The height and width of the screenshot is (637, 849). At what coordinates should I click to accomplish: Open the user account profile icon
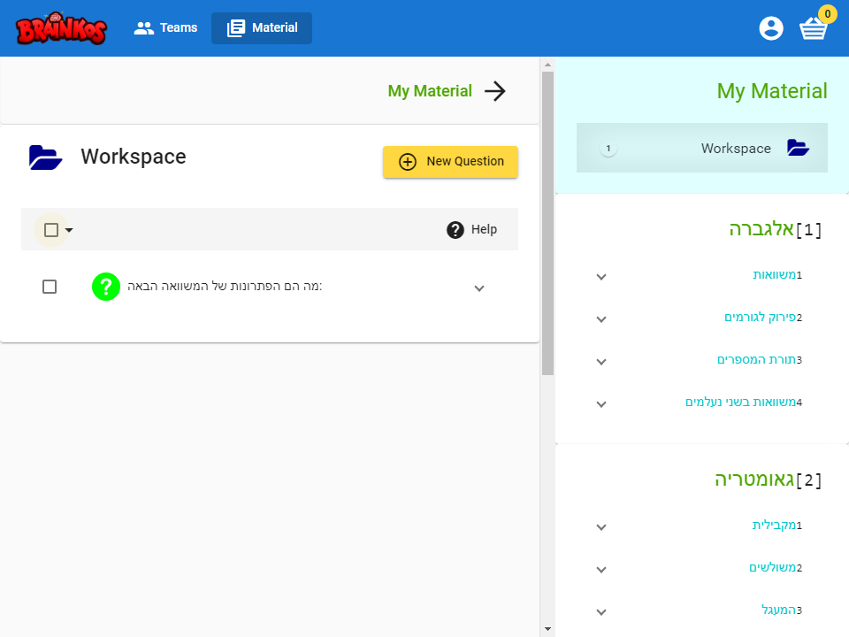tap(771, 28)
